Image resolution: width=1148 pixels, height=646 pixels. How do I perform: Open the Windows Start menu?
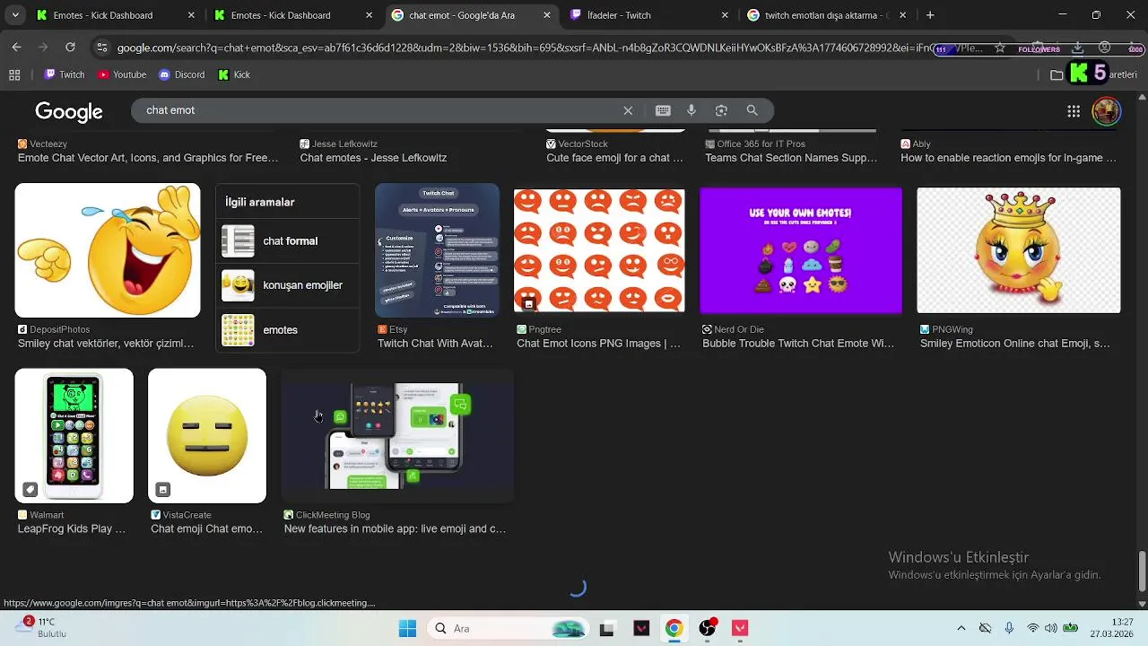click(407, 628)
